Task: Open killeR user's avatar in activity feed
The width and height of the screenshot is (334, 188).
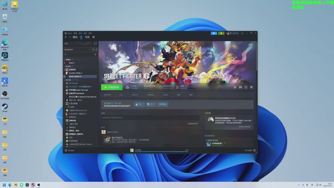Action: 104,132
